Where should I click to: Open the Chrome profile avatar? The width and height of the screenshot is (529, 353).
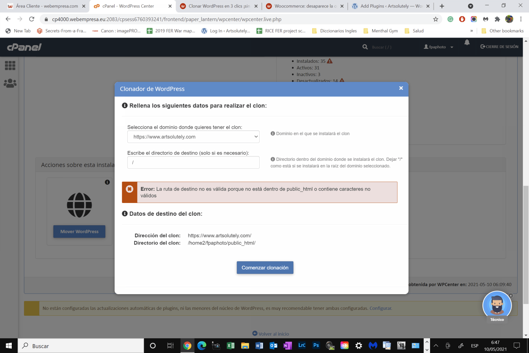click(x=509, y=19)
